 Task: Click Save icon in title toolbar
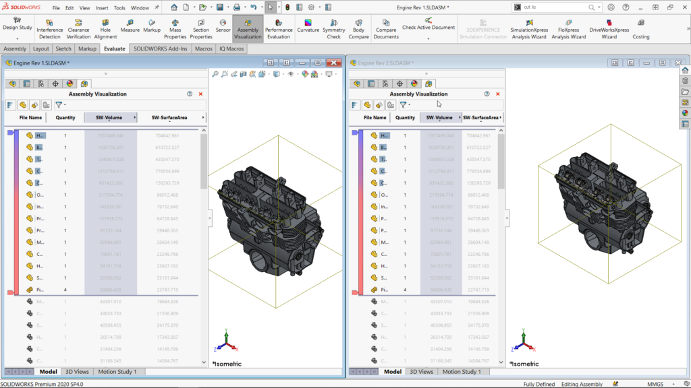[220, 7]
